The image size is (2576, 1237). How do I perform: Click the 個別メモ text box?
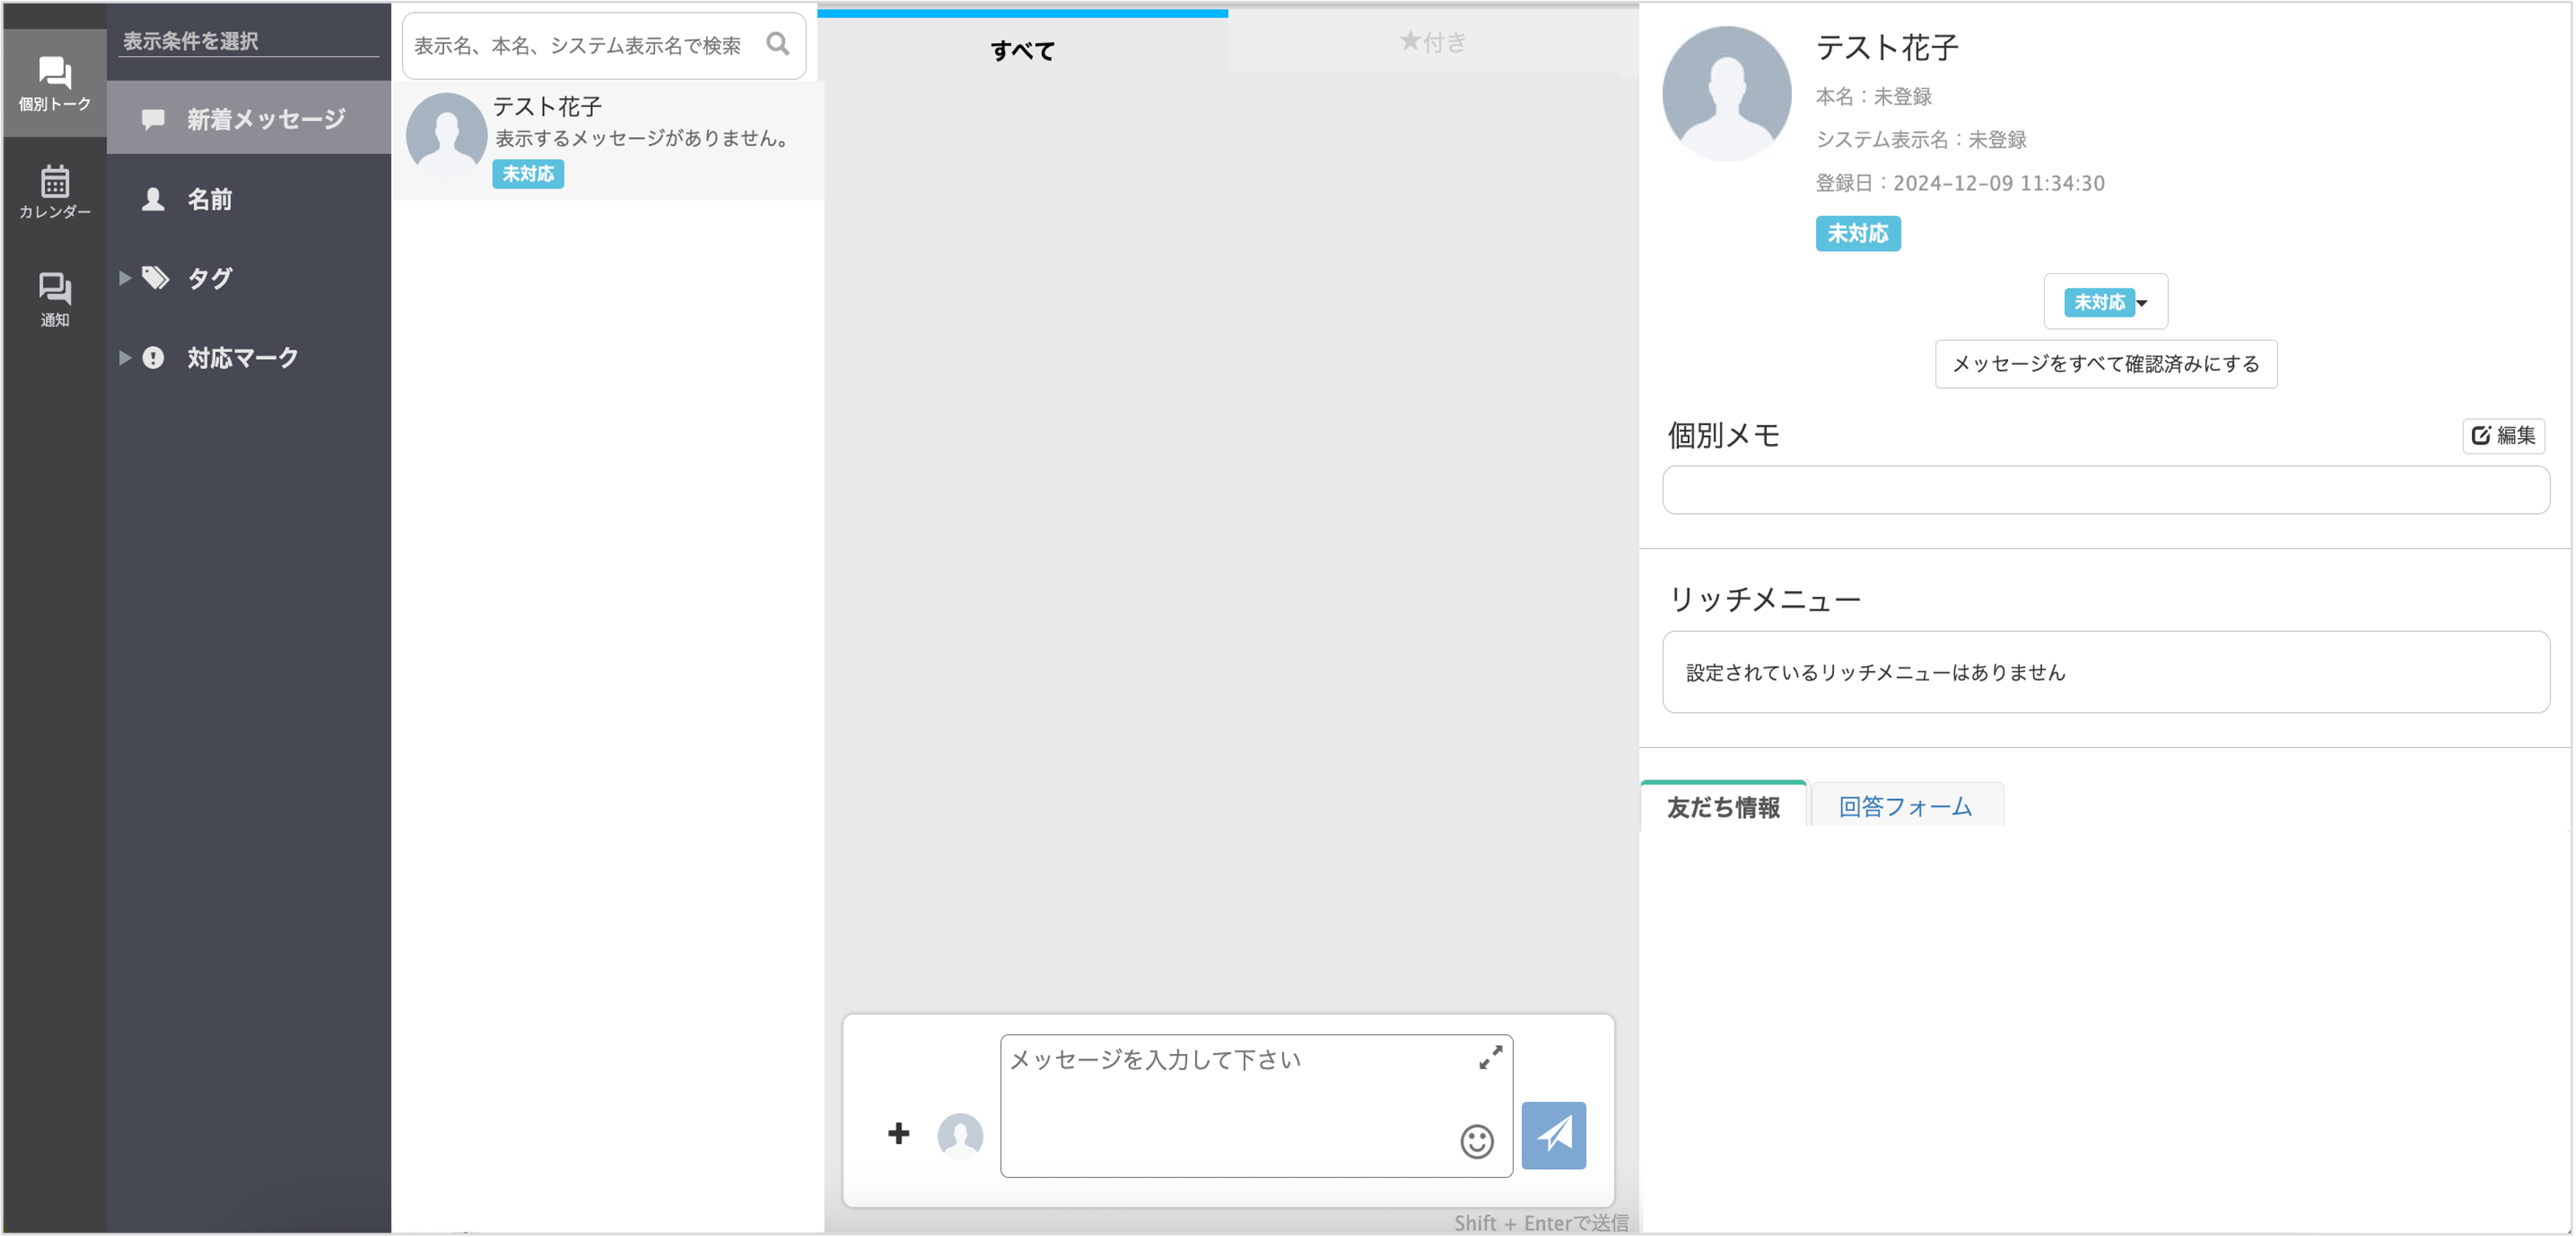coord(2105,490)
